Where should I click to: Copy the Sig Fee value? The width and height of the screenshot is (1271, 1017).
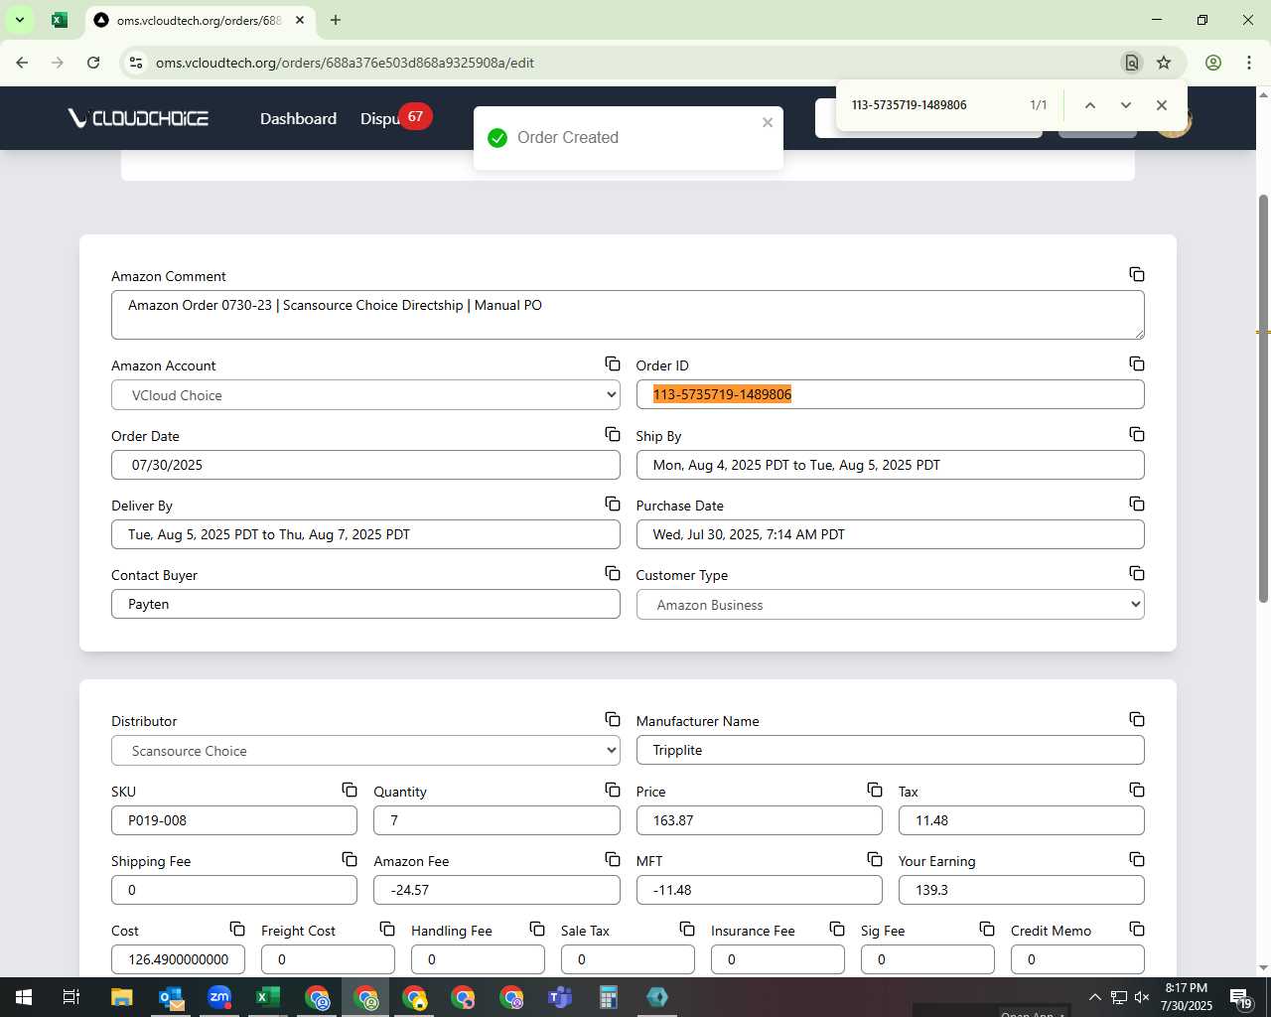[987, 929]
